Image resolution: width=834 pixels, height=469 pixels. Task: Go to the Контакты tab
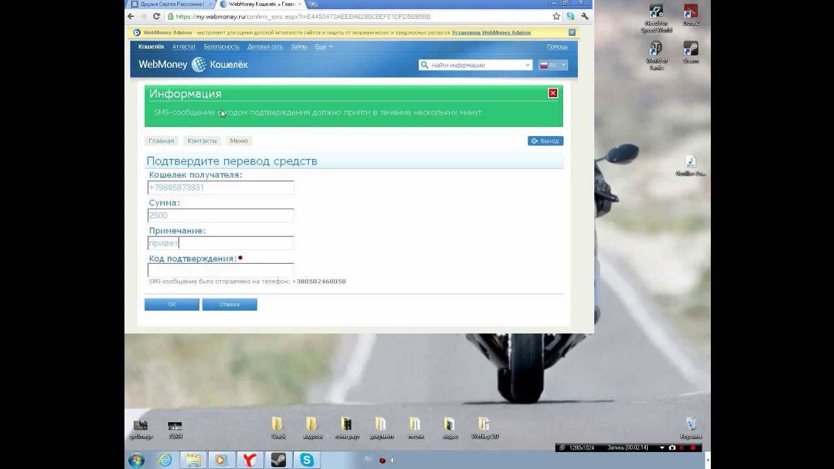(x=202, y=141)
